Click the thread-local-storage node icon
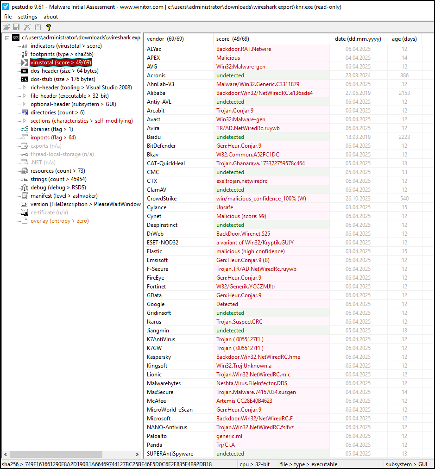The height and width of the screenshot is (469, 435). (x=25, y=154)
